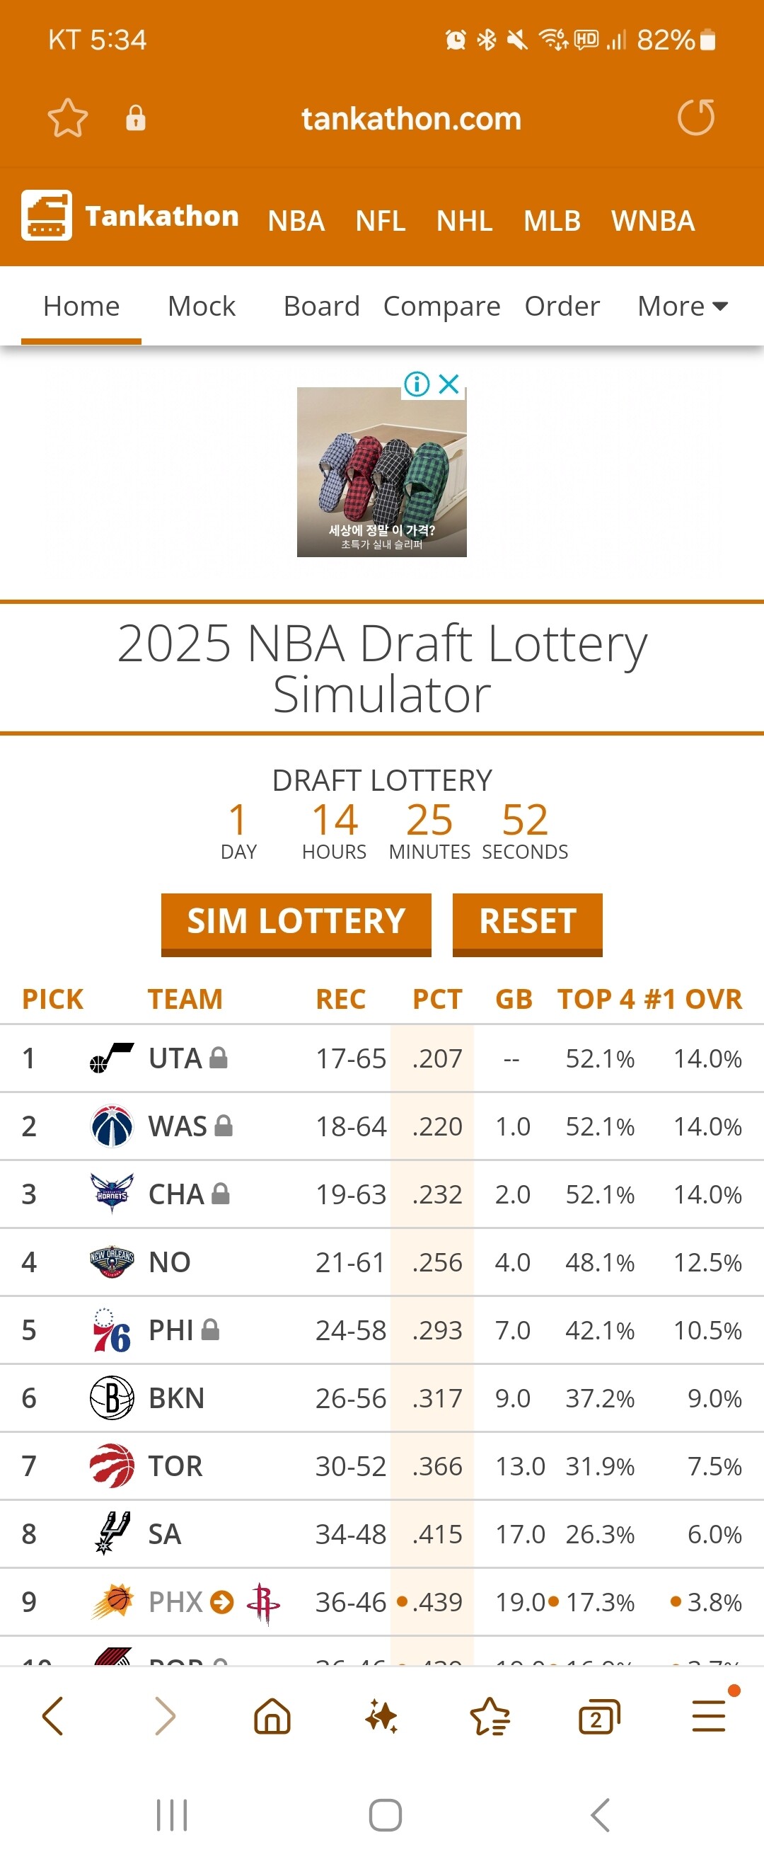Open ad info icon
This screenshot has height=1869, width=764.
point(417,384)
